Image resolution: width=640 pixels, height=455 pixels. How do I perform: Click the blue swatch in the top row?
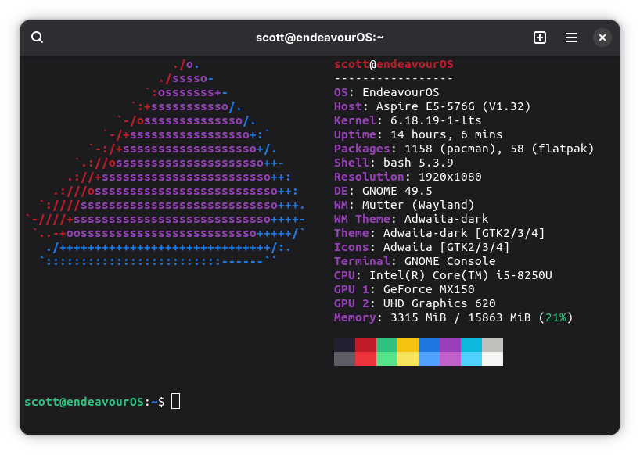tap(429, 345)
